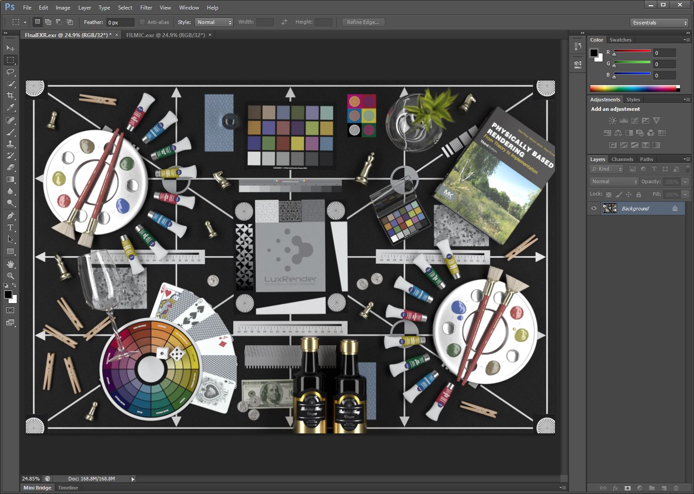This screenshot has width=694, height=494.
Task: Select the Lasso tool
Action: pyautogui.click(x=10, y=72)
